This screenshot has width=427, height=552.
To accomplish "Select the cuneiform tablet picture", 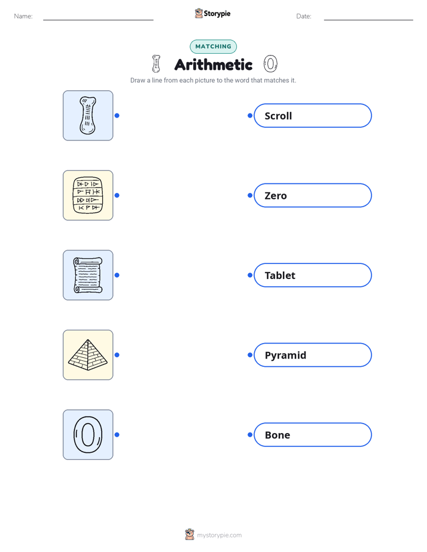I will (88, 195).
